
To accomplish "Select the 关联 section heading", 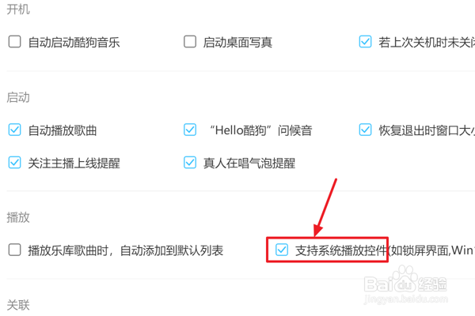I will point(18,305).
